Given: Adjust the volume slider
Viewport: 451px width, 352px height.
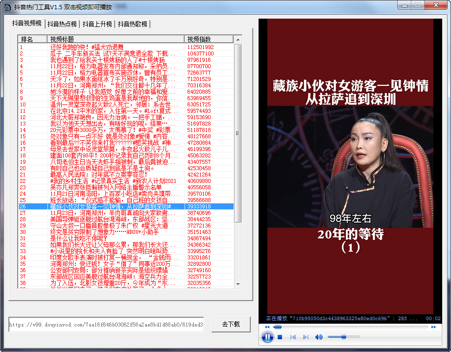Looking at the screenshot, I should click(x=344, y=337).
